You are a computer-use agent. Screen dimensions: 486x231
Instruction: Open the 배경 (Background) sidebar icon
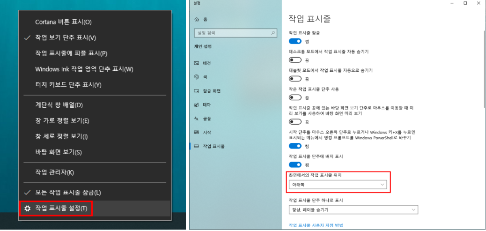point(196,63)
